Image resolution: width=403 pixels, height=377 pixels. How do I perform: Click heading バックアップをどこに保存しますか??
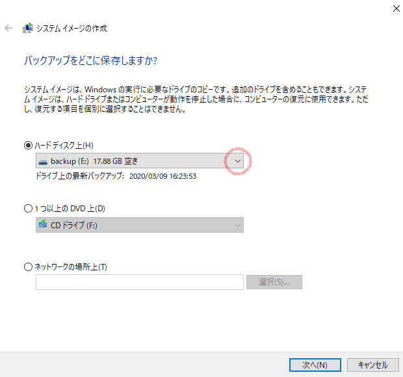click(x=90, y=60)
